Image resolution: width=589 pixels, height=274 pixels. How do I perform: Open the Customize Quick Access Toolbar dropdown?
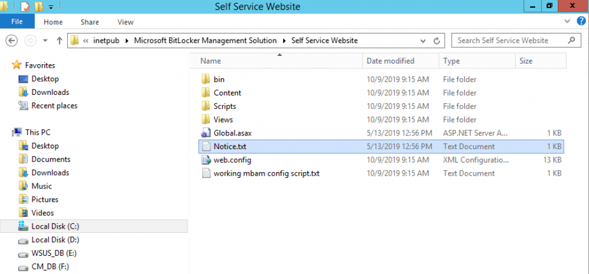[51, 7]
